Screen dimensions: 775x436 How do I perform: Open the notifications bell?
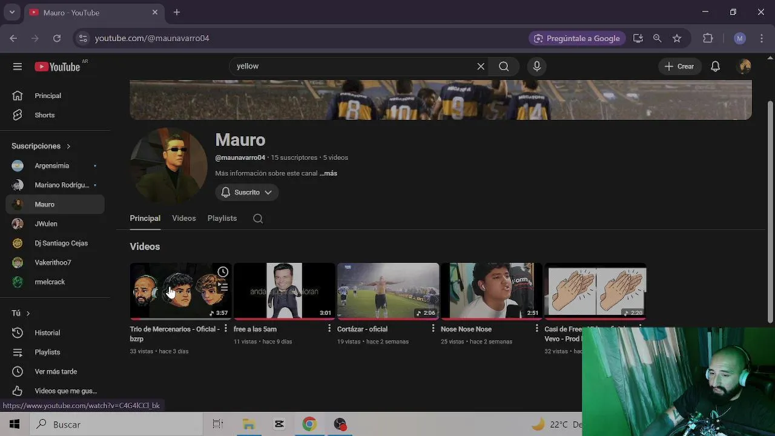pyautogui.click(x=716, y=67)
